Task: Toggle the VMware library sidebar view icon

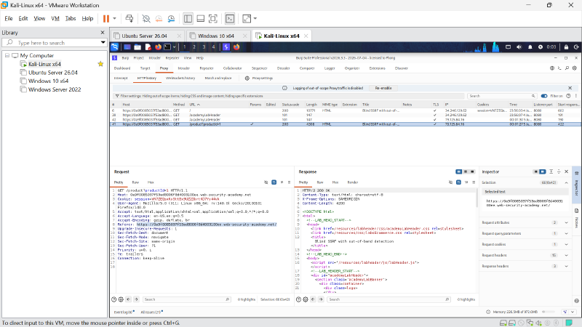Action: click(188, 19)
